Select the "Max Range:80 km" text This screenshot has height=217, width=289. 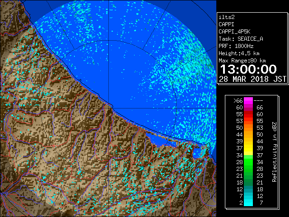coord(242,61)
